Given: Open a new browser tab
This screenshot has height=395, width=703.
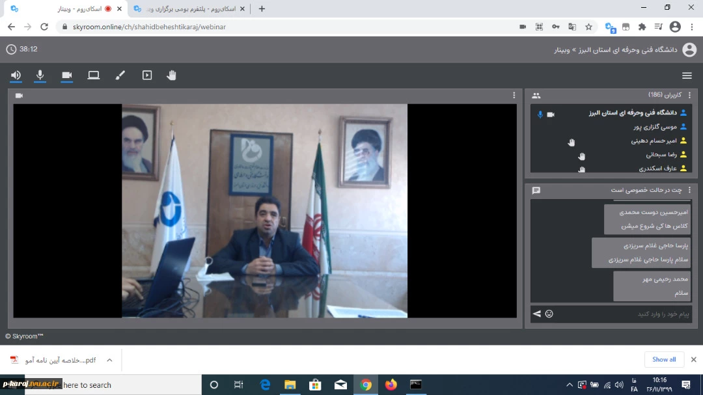Looking at the screenshot, I should [x=262, y=9].
